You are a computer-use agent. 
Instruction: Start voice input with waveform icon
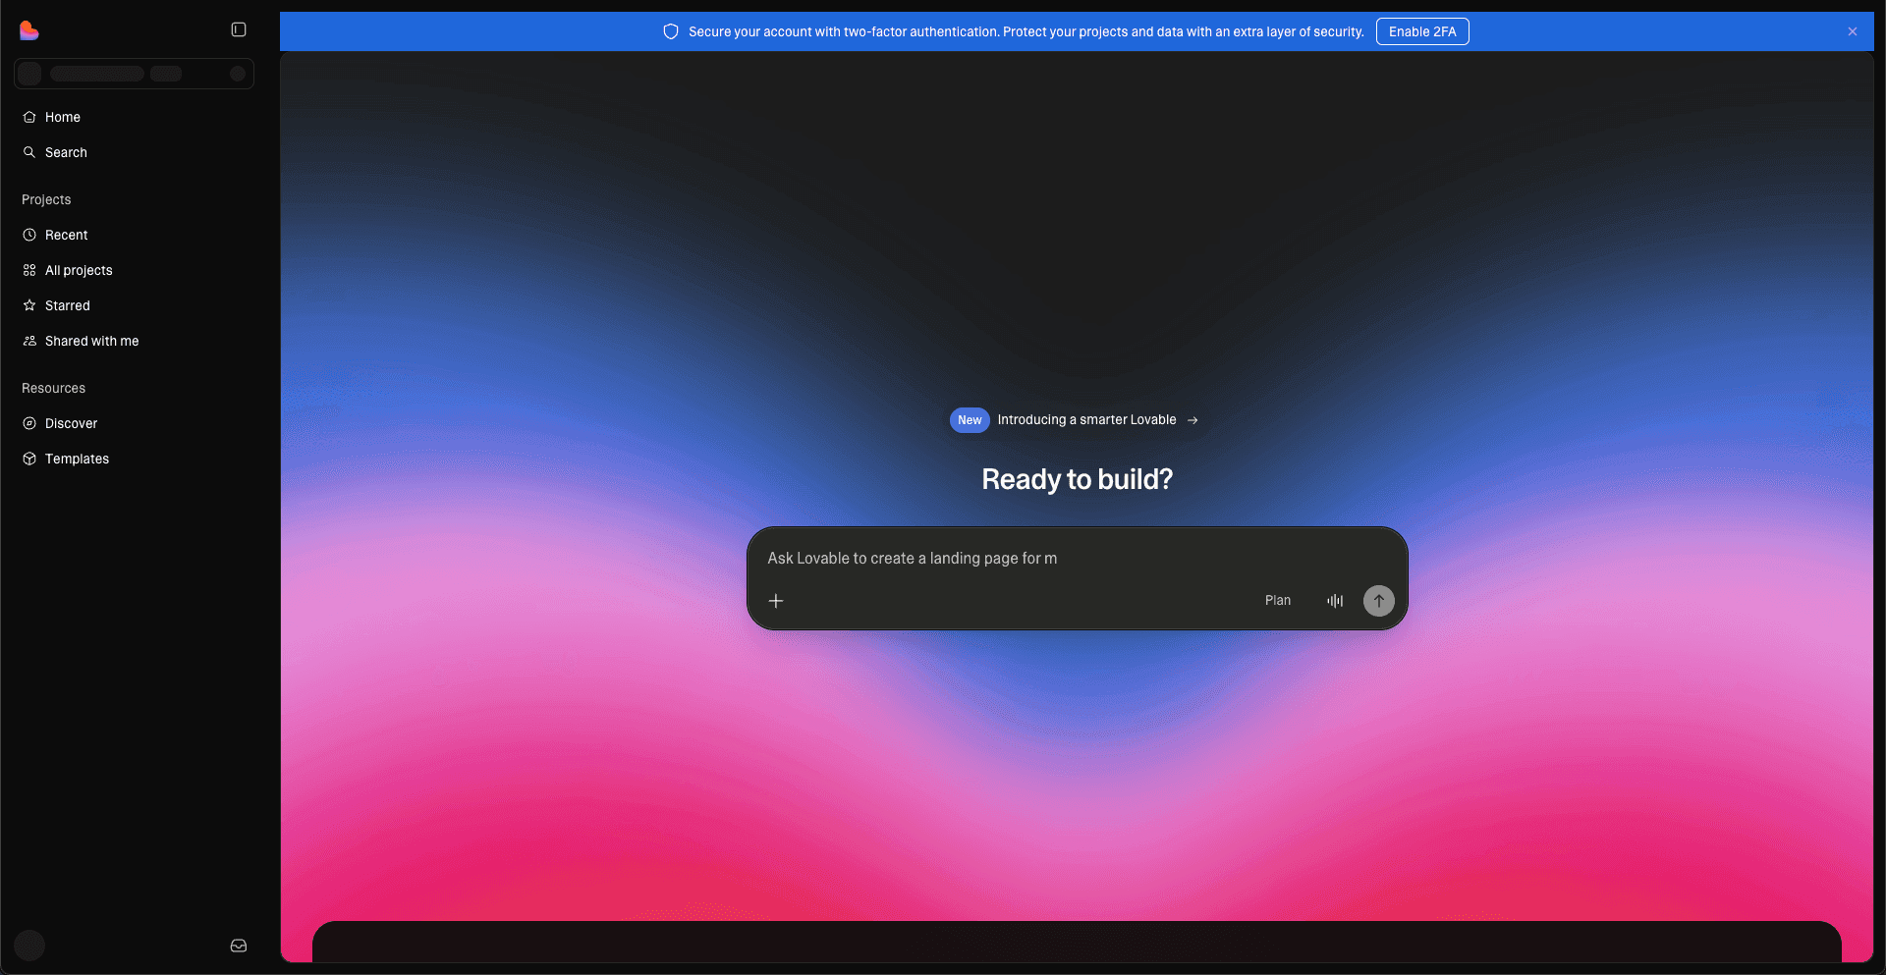pos(1335,601)
